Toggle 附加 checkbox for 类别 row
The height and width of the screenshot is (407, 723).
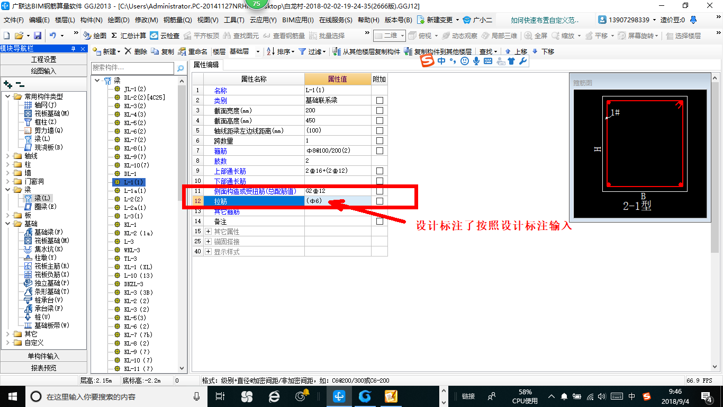(x=379, y=101)
